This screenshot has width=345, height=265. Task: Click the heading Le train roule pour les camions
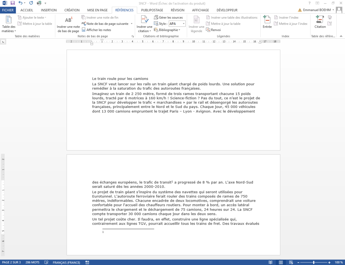click(120, 79)
